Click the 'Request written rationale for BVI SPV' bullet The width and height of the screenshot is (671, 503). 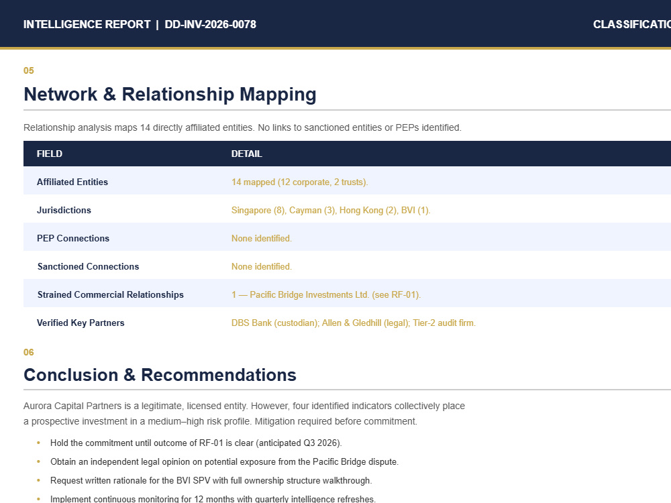tap(211, 480)
